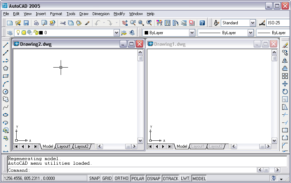Open the ByLayer color dropdown

pos(192,33)
